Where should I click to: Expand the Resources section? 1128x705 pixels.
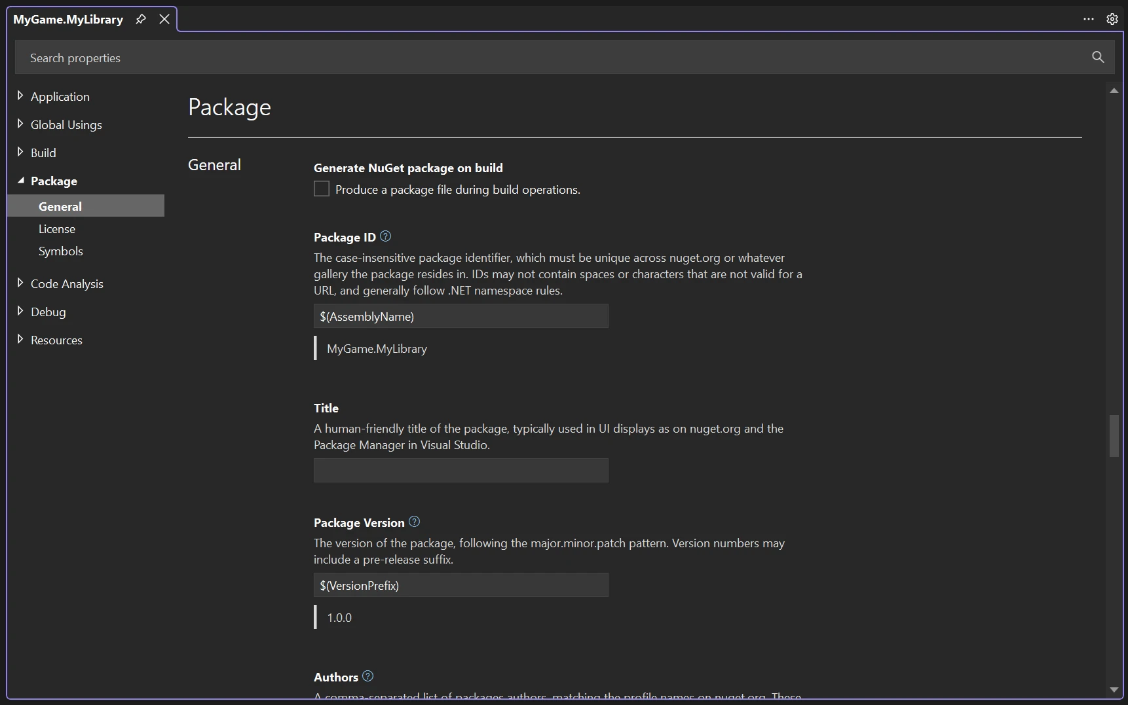(x=20, y=339)
